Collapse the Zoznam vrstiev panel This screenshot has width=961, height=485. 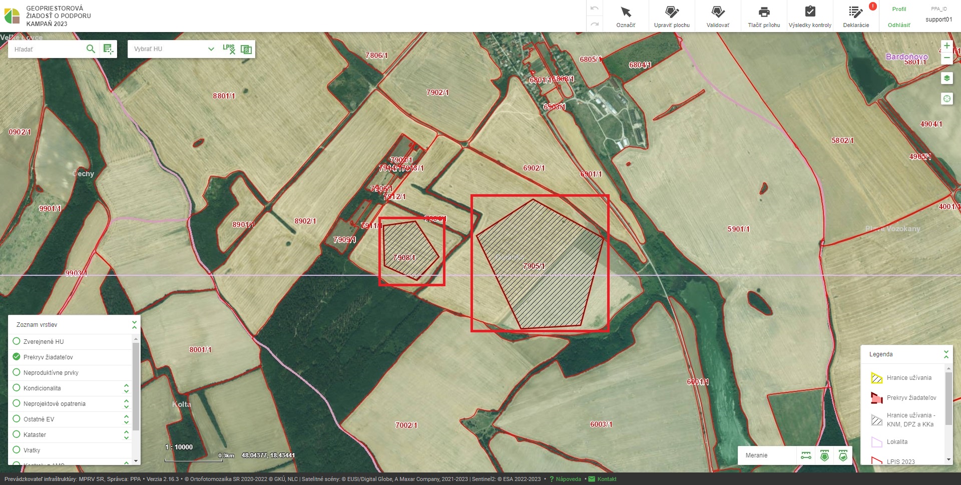pyautogui.click(x=134, y=325)
